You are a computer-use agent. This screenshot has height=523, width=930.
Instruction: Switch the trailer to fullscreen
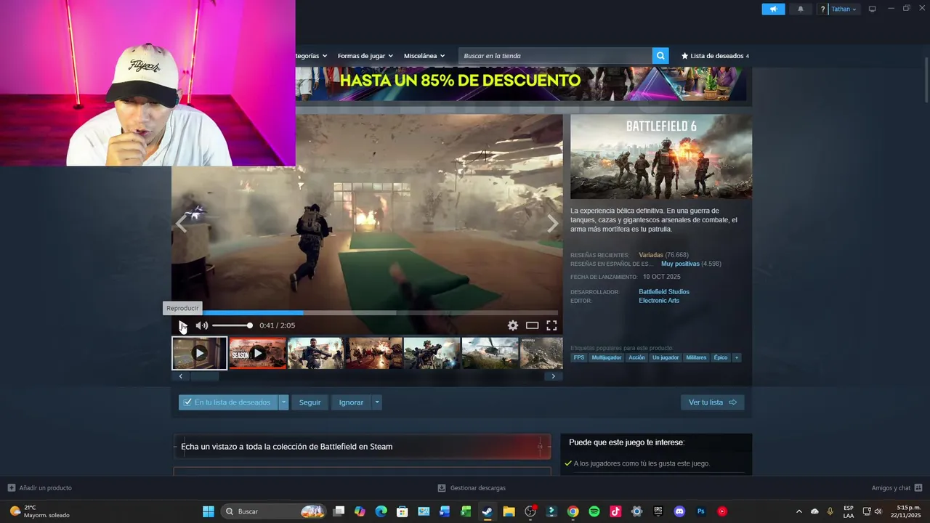551,325
